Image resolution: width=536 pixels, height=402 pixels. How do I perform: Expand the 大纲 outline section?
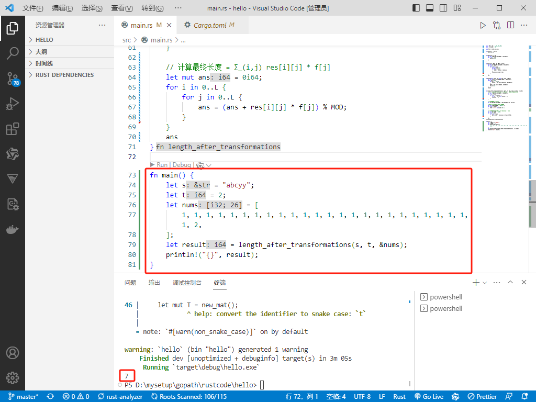[70, 52]
